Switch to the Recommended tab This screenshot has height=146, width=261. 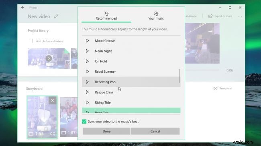[106, 16]
